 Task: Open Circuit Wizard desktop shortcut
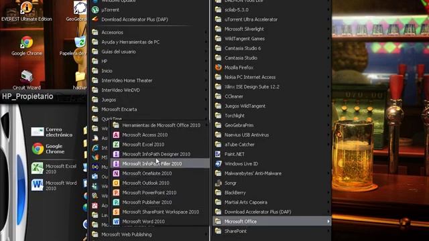click(27, 80)
